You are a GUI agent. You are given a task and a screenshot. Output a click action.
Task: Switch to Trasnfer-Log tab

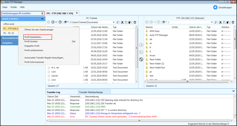click(x=62, y=92)
